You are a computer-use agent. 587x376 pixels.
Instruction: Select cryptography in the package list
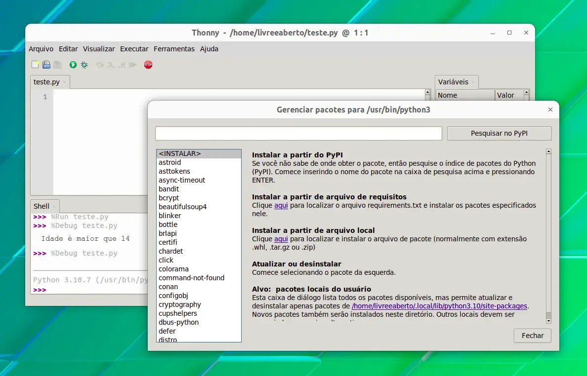coord(199,304)
